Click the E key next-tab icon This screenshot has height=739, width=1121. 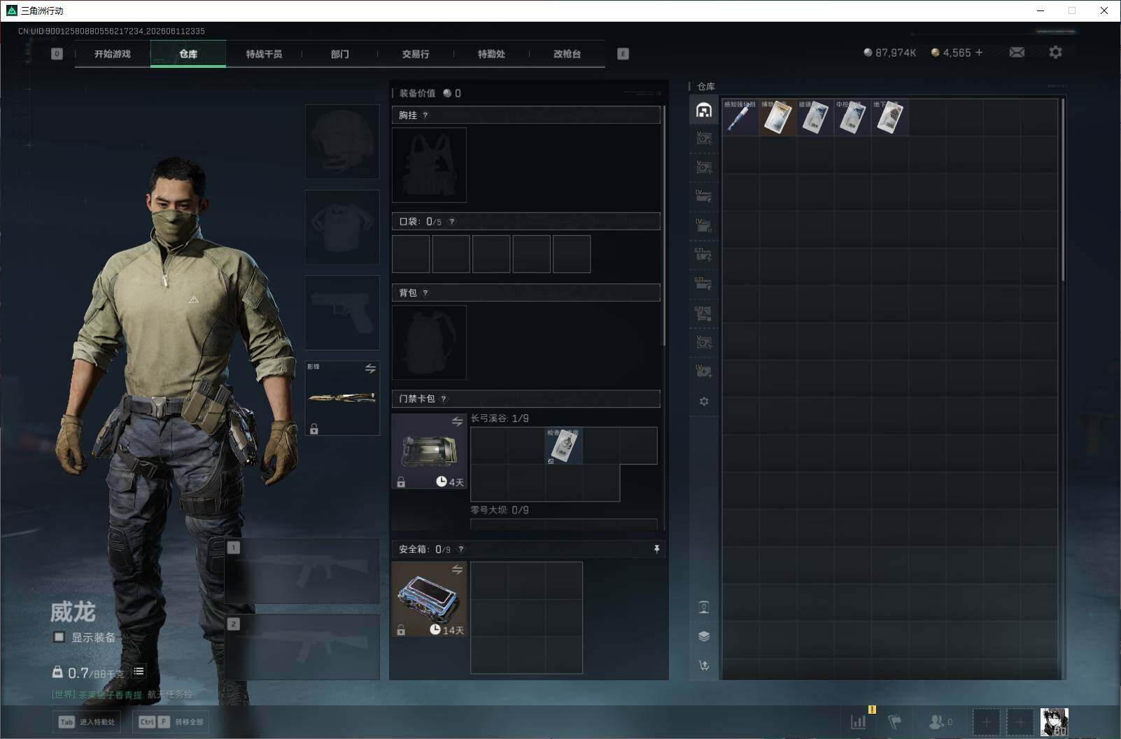623,54
